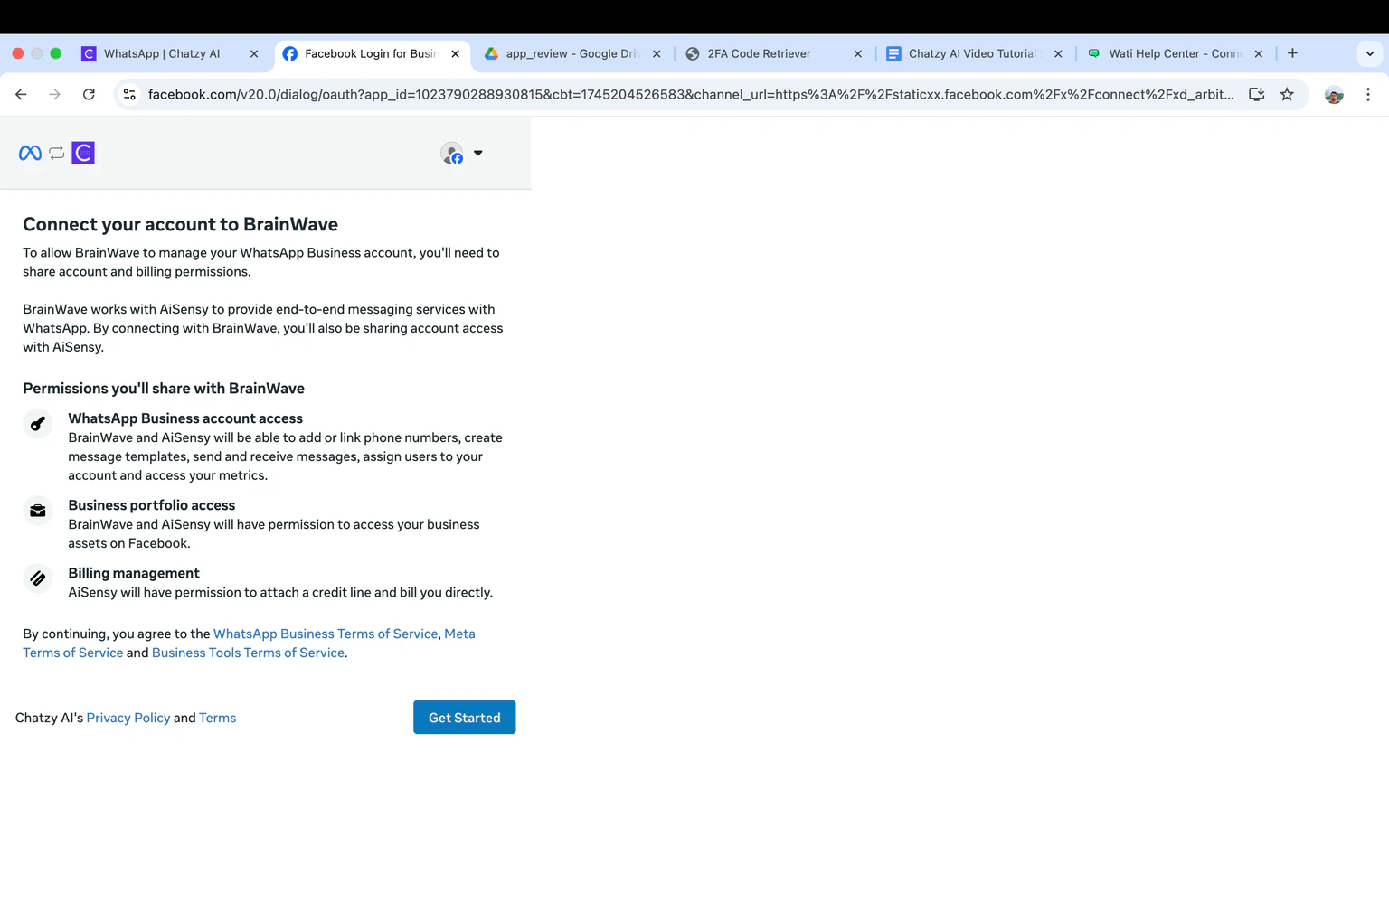The width and height of the screenshot is (1389, 902).
Task: Switch to the 2FA Code Retriever tab
Action: 774,53
